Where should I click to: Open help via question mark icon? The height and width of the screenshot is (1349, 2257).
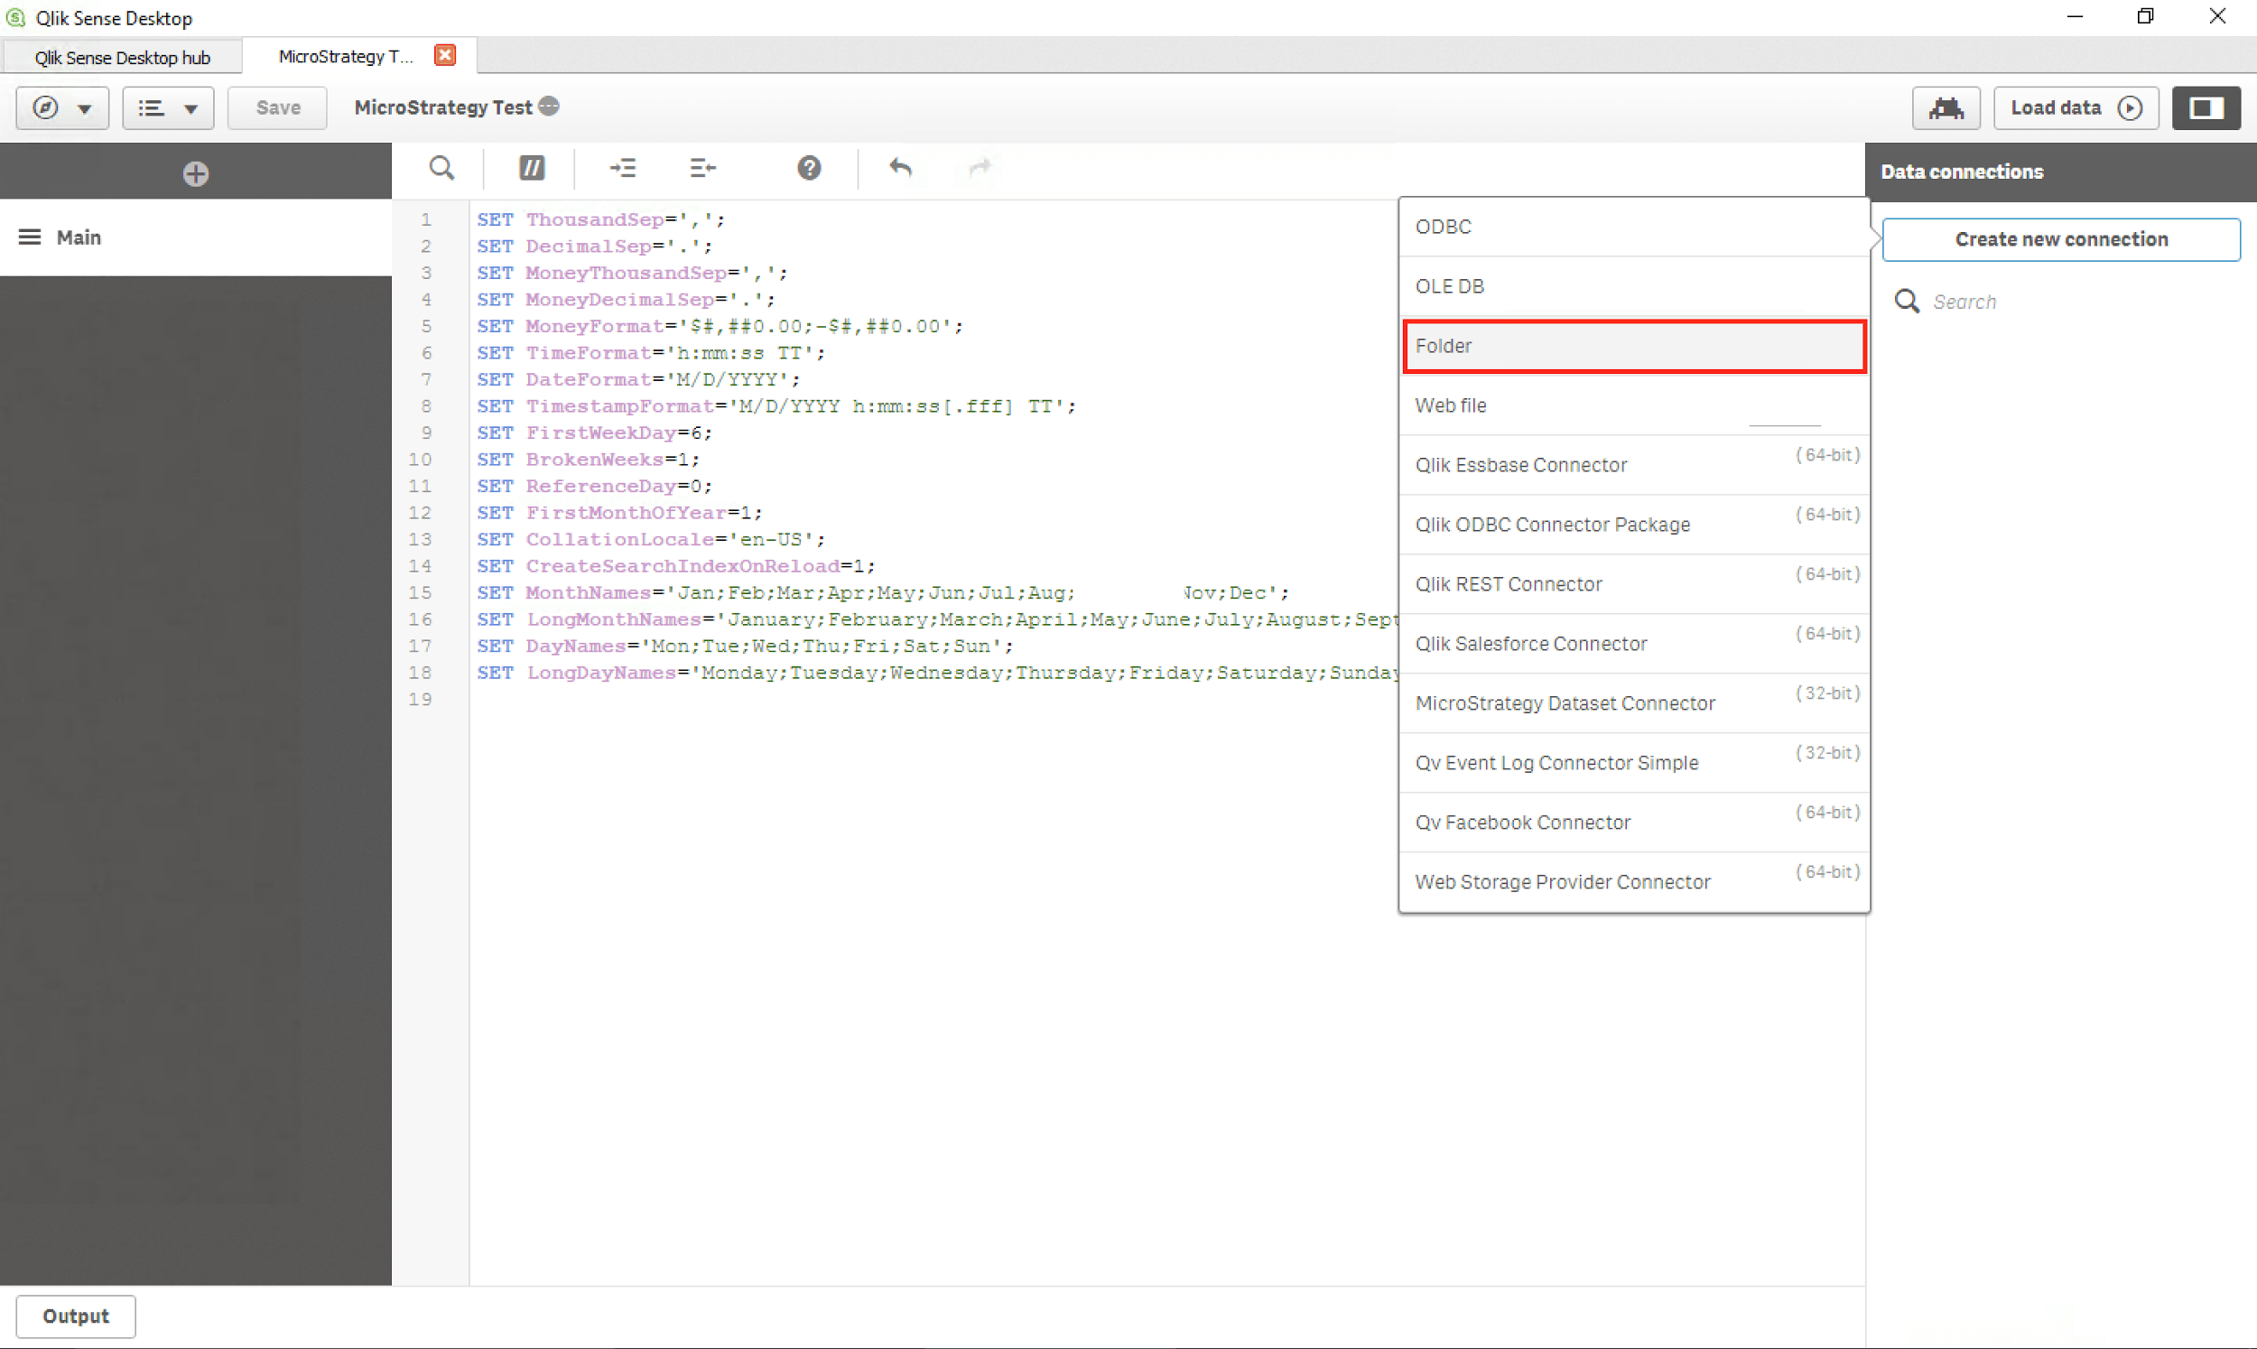tap(809, 168)
